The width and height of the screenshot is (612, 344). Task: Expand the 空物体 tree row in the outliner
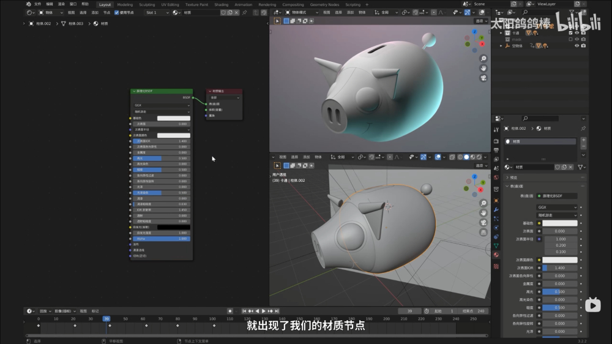tap(501, 46)
